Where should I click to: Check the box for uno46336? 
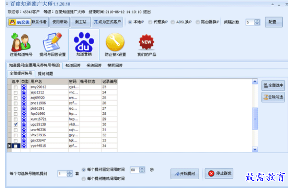(x=16, y=130)
